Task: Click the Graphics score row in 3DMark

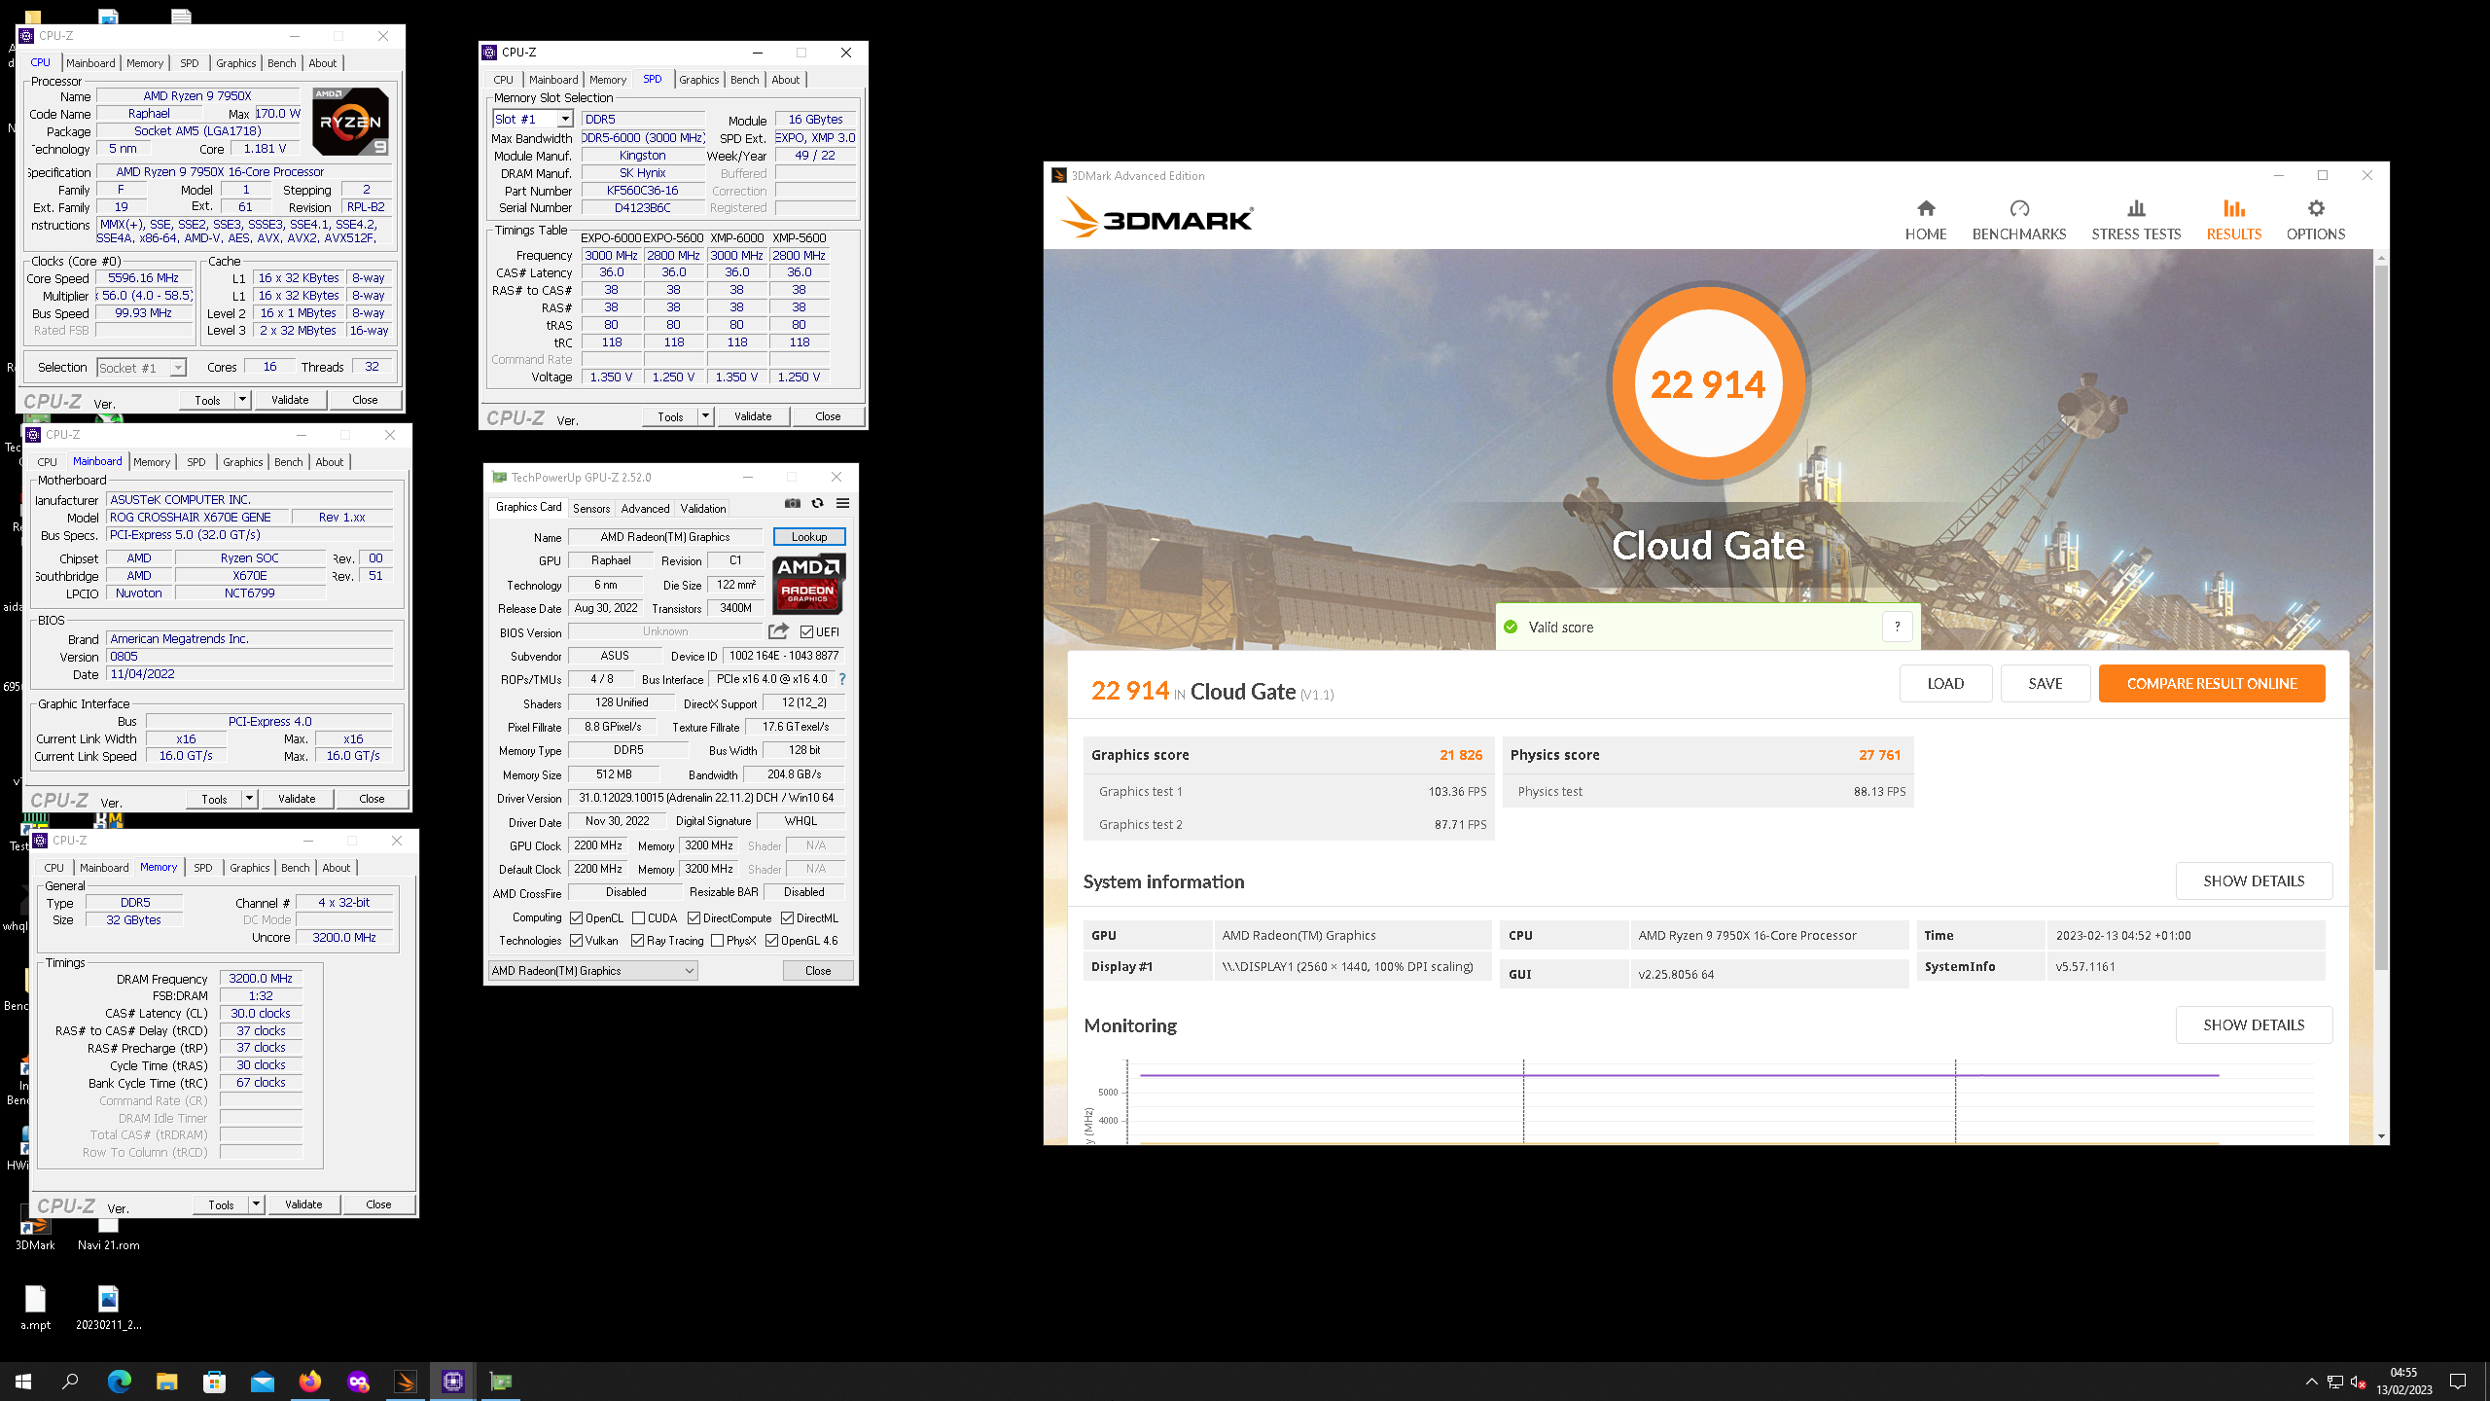Action: click(1288, 755)
